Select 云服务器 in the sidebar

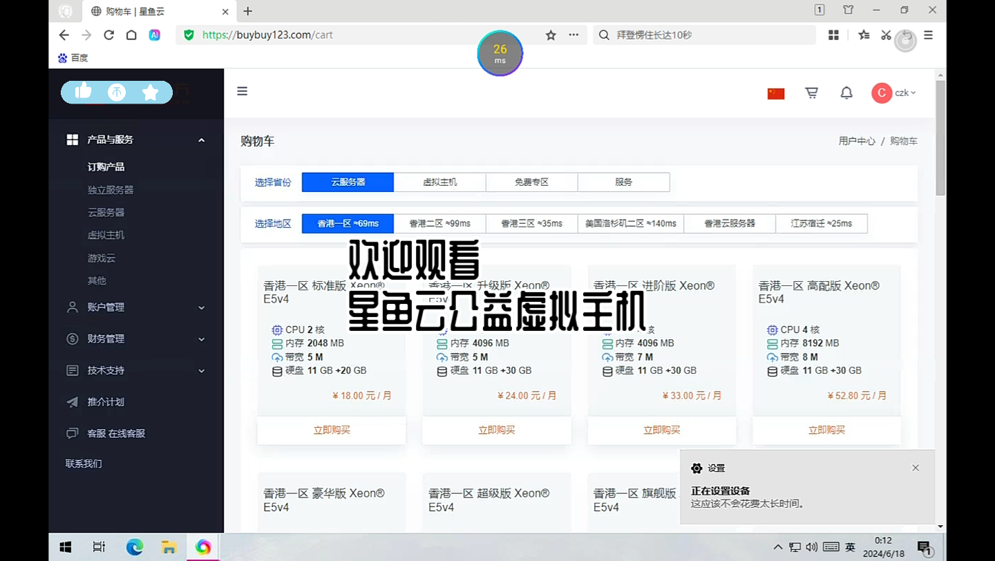106,213
